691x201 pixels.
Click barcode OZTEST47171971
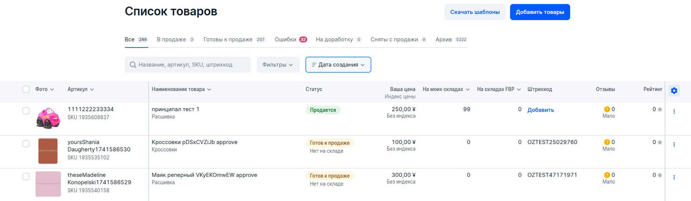(x=552, y=175)
